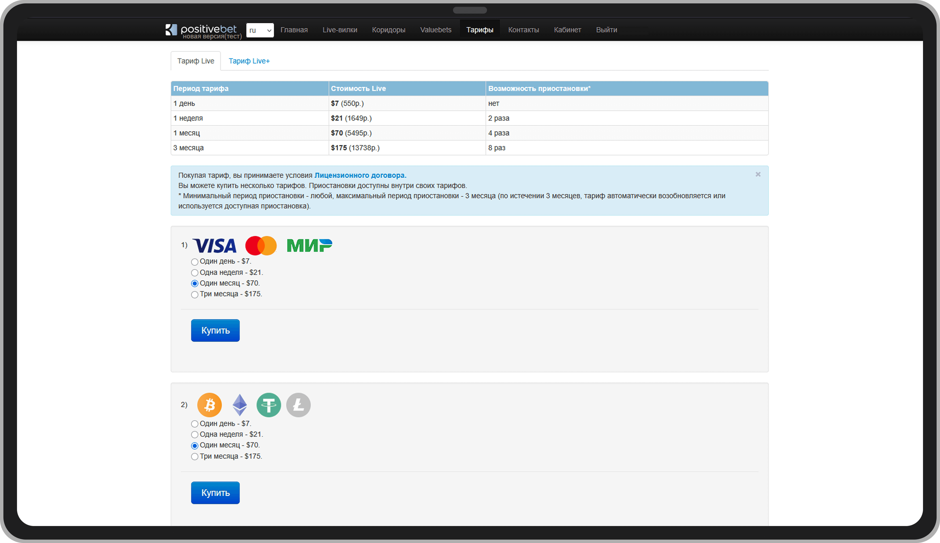The width and height of the screenshot is (940, 543).
Task: Open the 'Кабинет' menu item
Action: (x=567, y=30)
